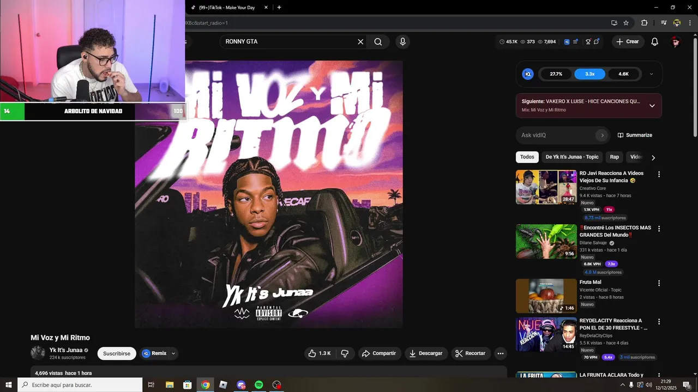Switch to the TikTok - Make Your Day tab
Image resolution: width=698 pixels, height=392 pixels.
tap(226, 8)
